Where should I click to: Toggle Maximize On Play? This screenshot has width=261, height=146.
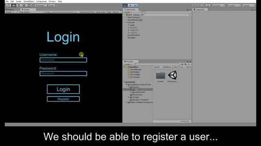point(87,12)
